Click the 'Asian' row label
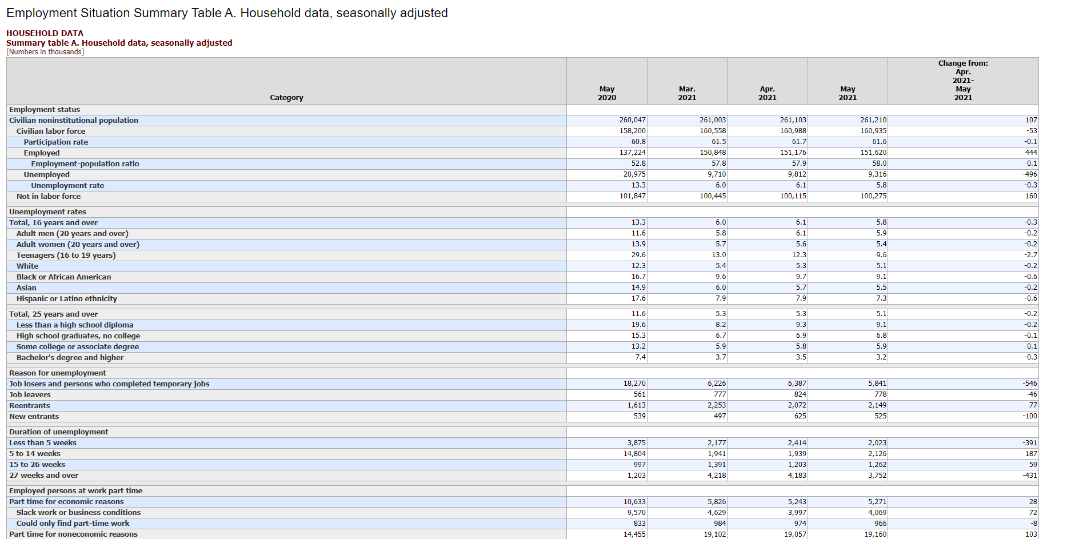This screenshot has width=1067, height=539. point(26,288)
